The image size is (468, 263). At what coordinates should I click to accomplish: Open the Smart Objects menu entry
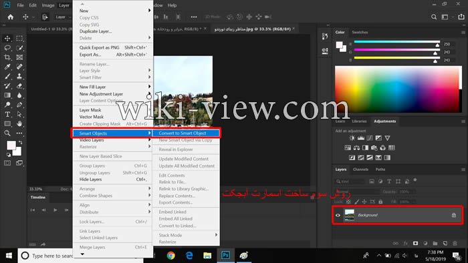tap(112, 133)
